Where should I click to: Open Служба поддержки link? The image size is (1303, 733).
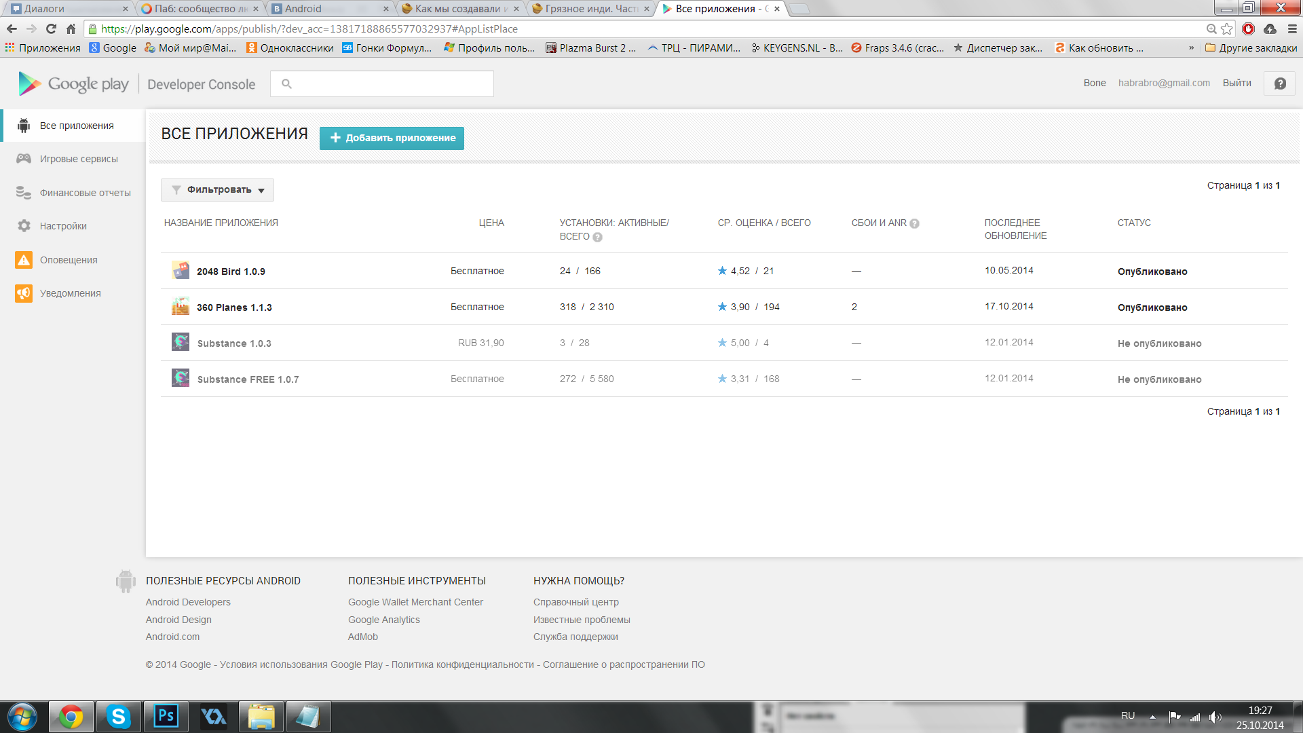575,637
